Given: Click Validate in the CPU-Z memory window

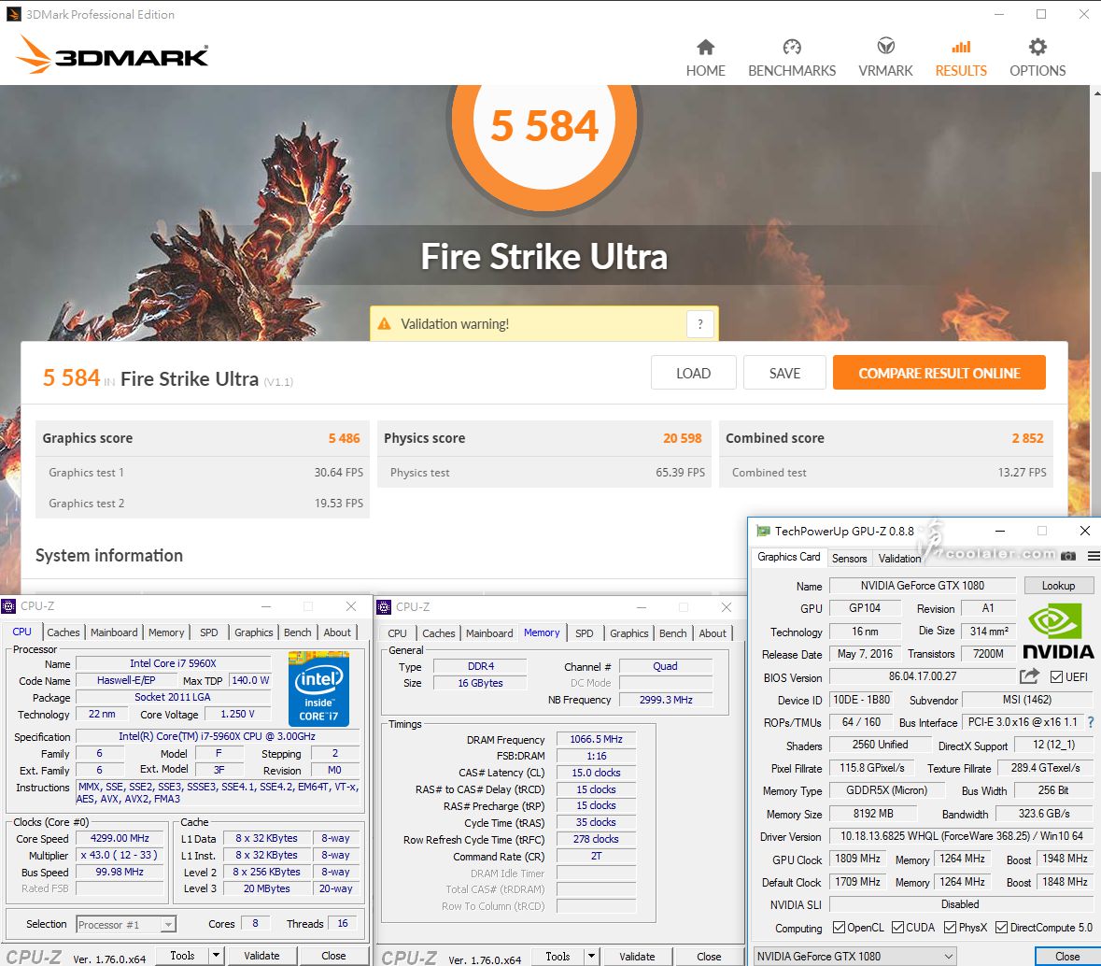Looking at the screenshot, I should point(638,956).
